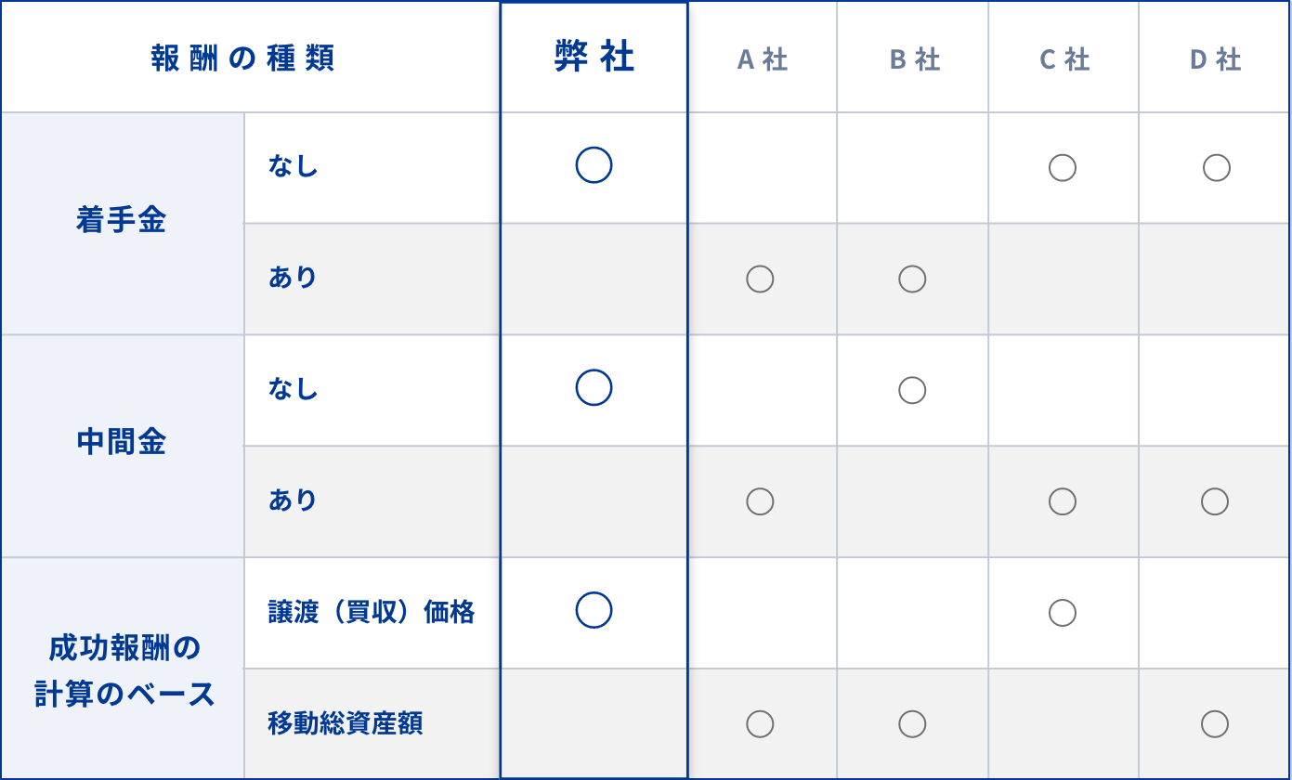This screenshot has height=780, width=1292.
Task: Click the D社 circle in 着手金 なし row
Action: click(x=1216, y=167)
